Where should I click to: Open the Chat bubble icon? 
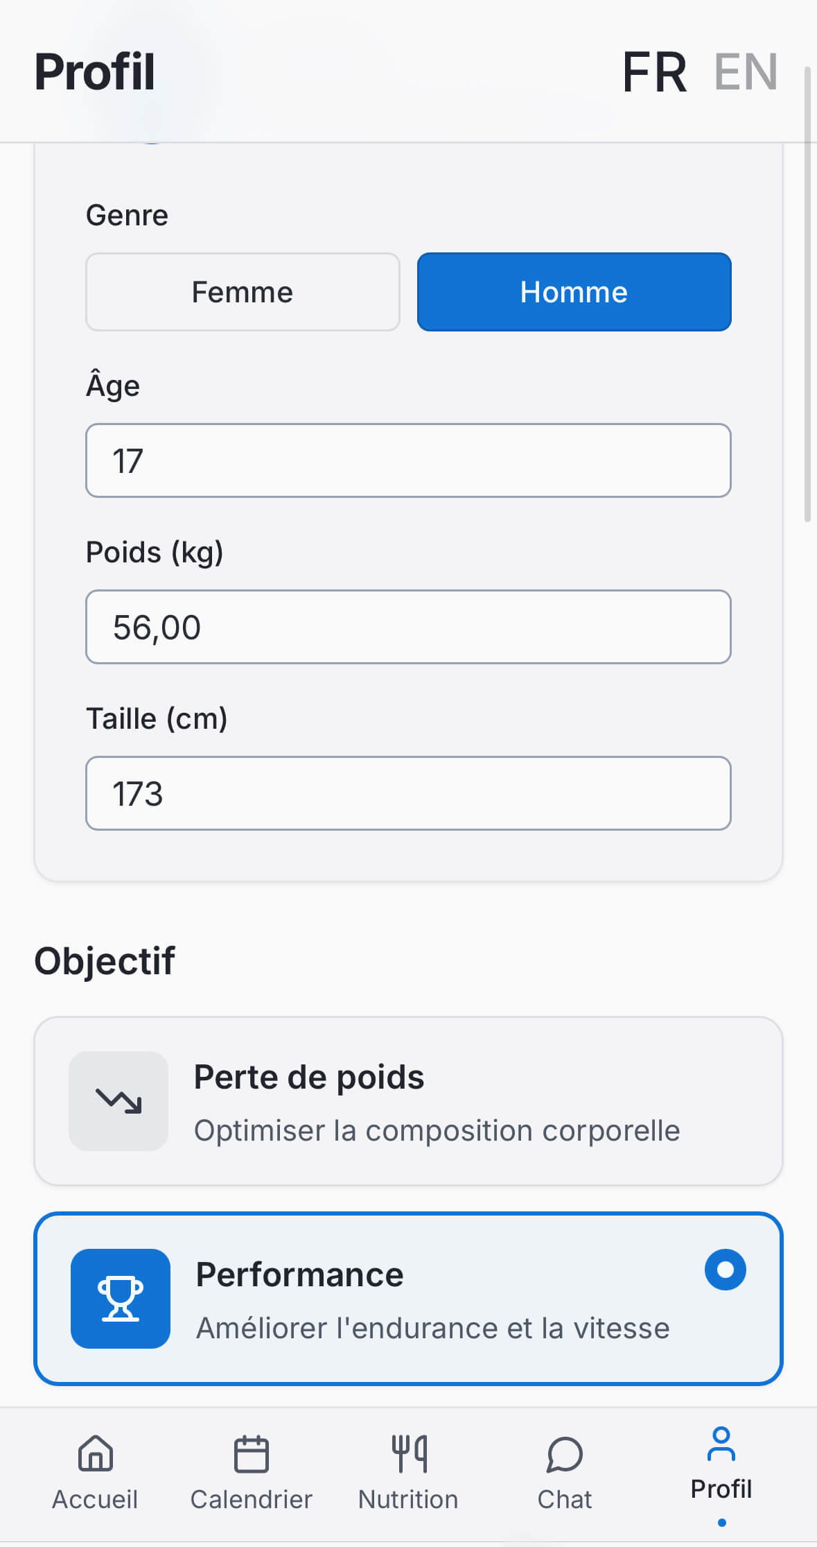coord(564,1453)
